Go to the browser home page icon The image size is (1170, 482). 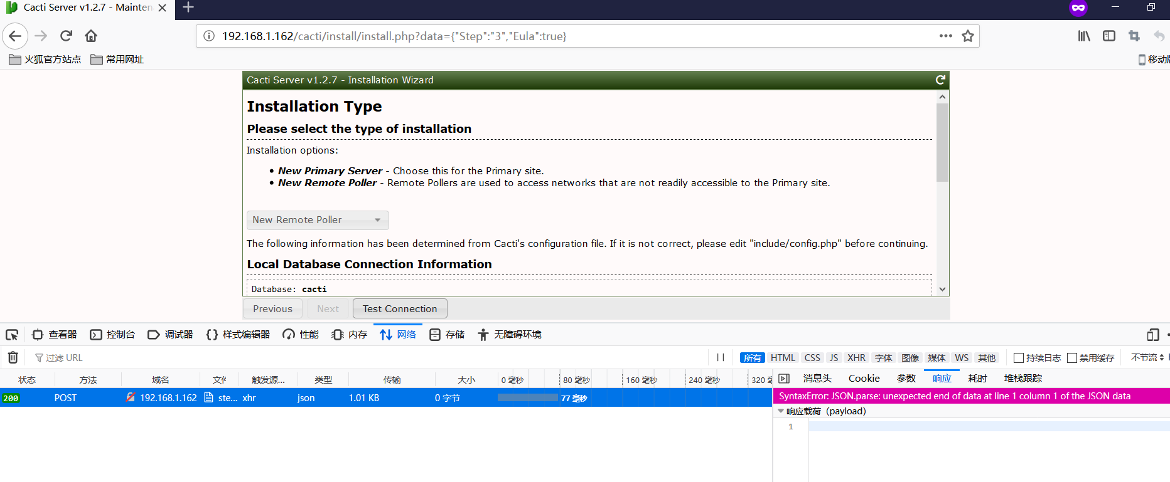click(x=91, y=36)
